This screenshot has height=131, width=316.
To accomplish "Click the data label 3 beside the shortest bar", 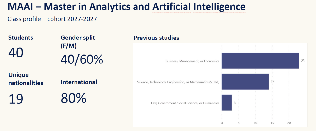I will pos(235,103).
